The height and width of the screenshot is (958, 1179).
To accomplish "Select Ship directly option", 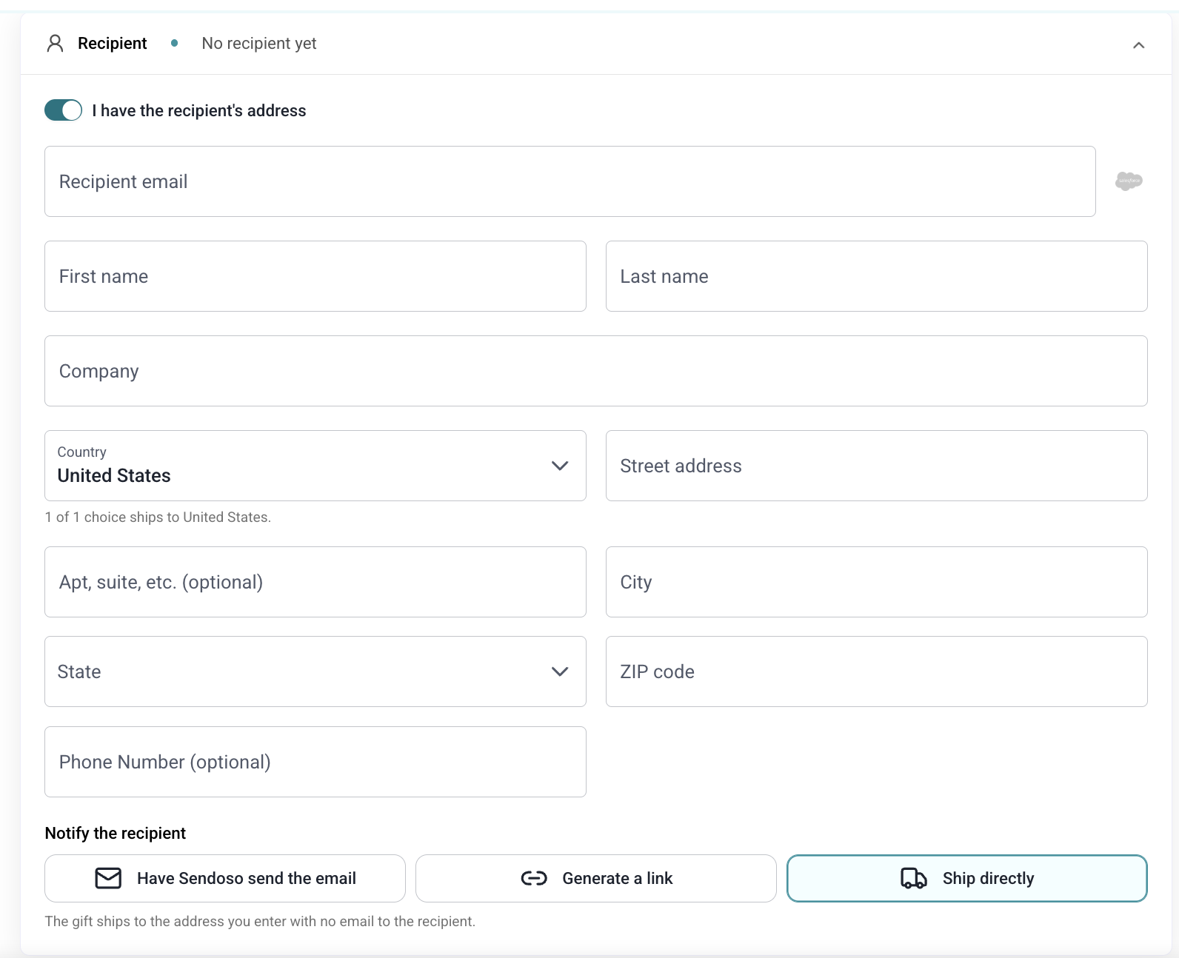I will click(x=967, y=878).
